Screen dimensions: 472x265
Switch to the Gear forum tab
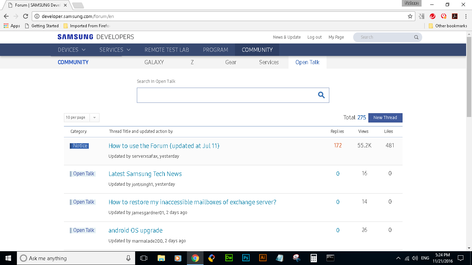point(230,62)
